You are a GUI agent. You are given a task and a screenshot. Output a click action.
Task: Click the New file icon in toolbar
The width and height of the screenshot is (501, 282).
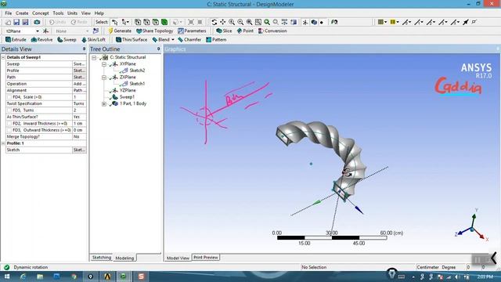click(9, 22)
